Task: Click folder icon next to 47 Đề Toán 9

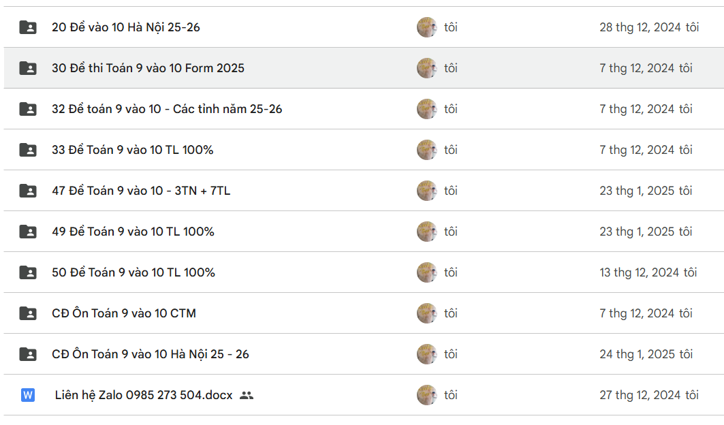Action: pyautogui.click(x=28, y=191)
